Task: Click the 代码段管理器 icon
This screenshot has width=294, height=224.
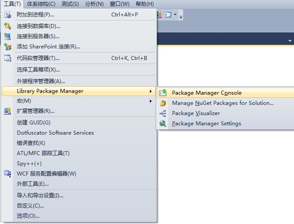Action: tap(8, 58)
